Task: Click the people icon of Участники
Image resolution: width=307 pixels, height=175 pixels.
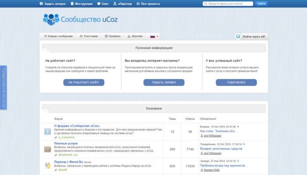Action: click(81, 36)
